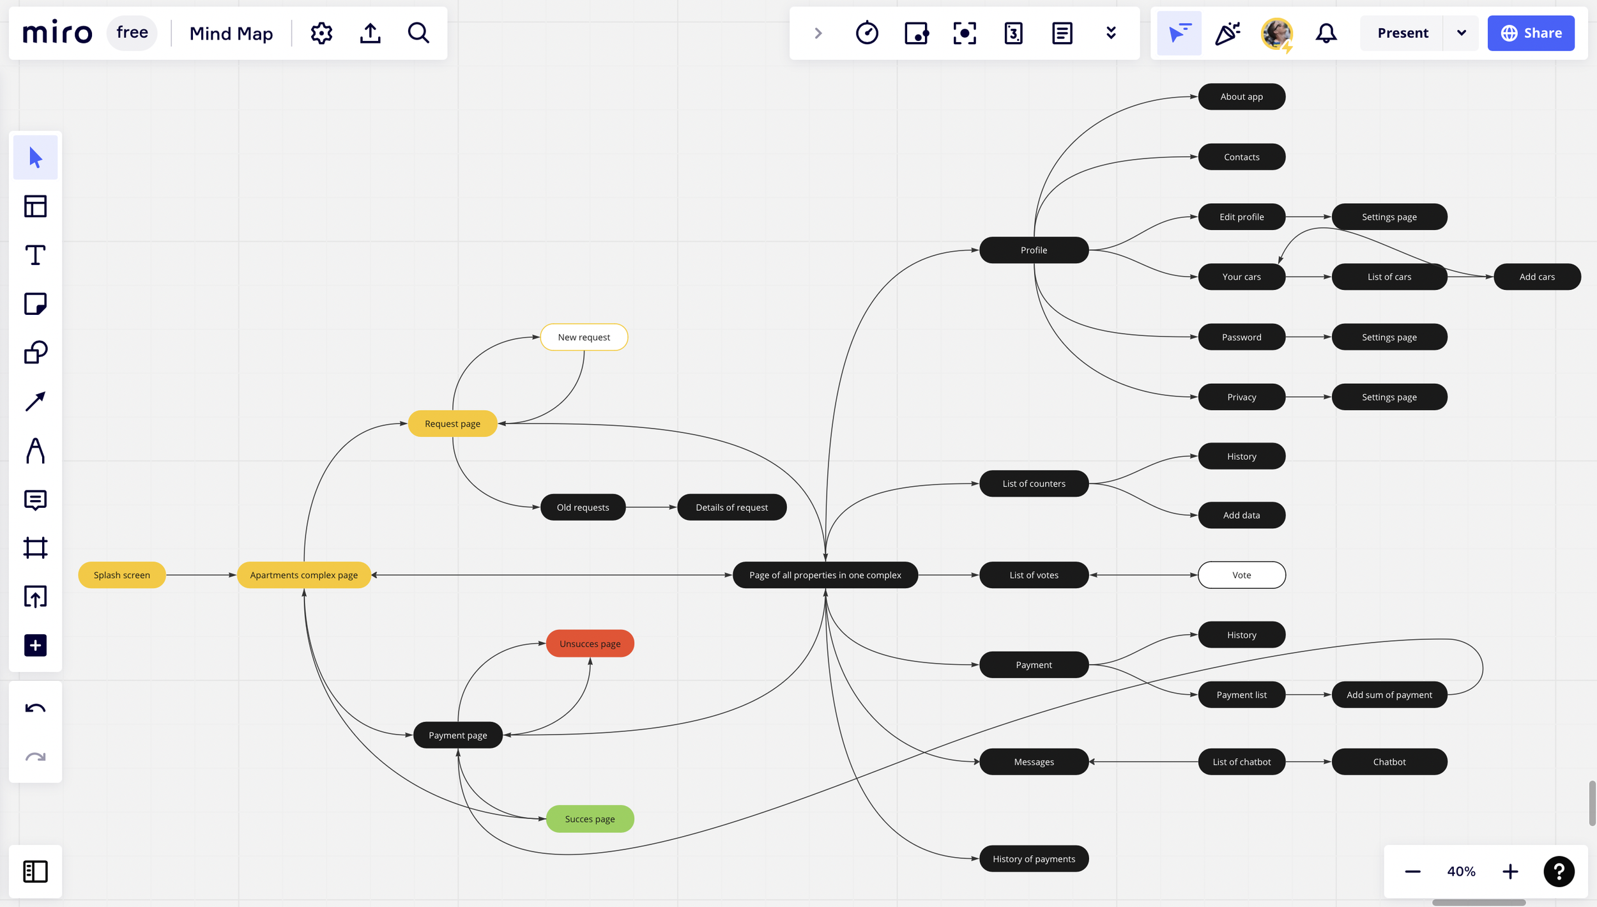Select the text tool

point(35,255)
